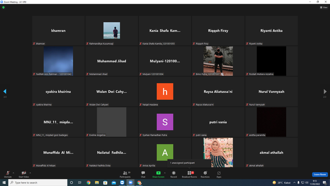Expand video options arrow beside Start Video
This screenshot has height=186, width=330.
coord(30,173)
